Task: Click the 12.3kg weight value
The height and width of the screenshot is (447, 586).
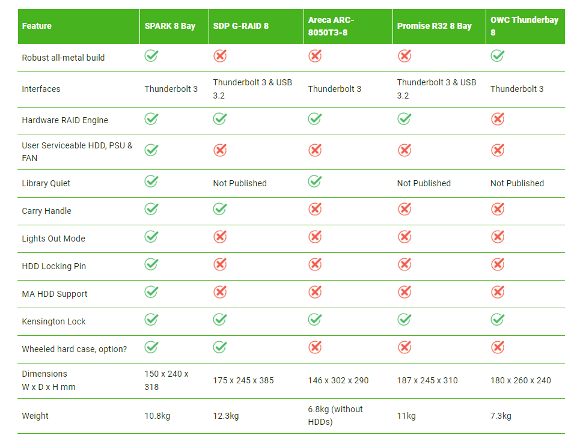Action: (226, 416)
